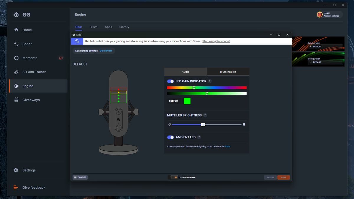Click the orange device card thumbnail

(x=318, y=44)
